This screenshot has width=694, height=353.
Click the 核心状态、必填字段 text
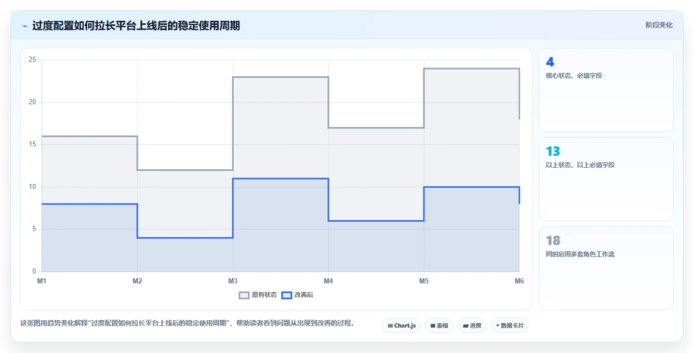[574, 76]
